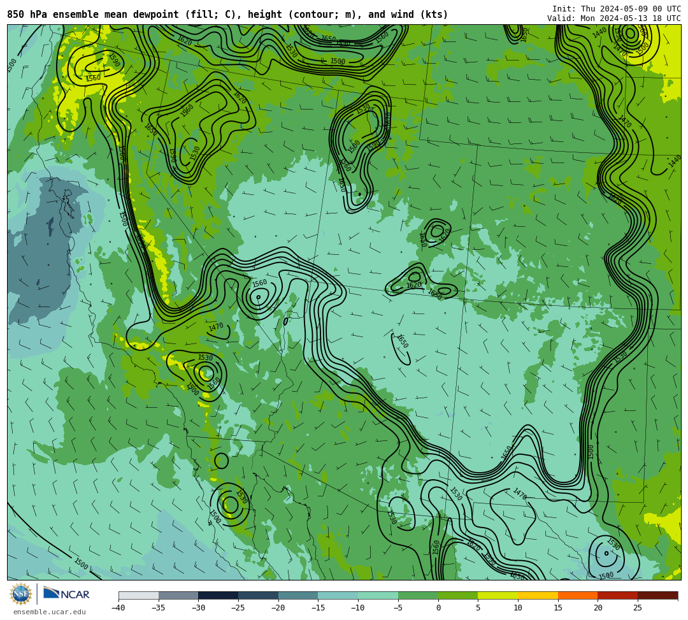Screen dimensions: 688x620
Task: Click the NCAR logo
Action: pyautogui.click(x=67, y=594)
